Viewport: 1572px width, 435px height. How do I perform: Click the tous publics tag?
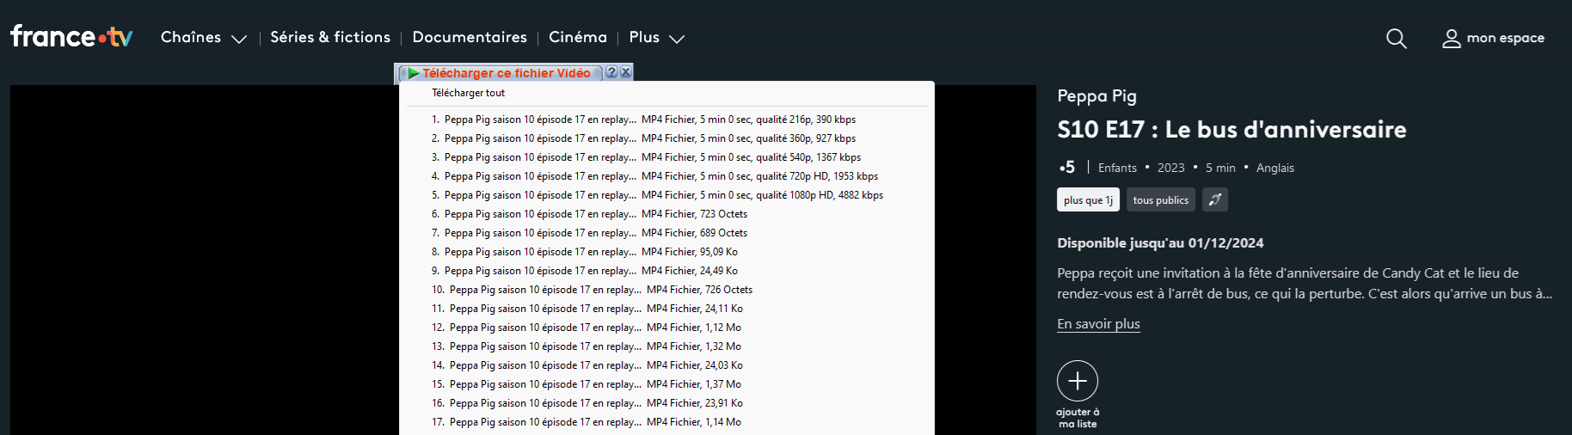pyautogui.click(x=1160, y=199)
